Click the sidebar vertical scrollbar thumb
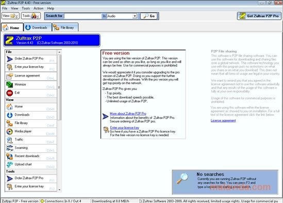This screenshot has height=203, width=283. [59, 87]
